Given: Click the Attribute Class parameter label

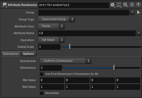Looking at the screenshot, I should [x=24, y=26].
